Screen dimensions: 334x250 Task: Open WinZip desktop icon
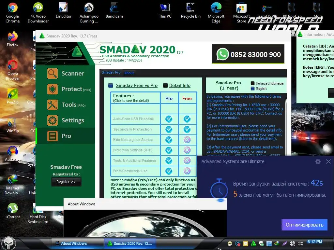13,125
